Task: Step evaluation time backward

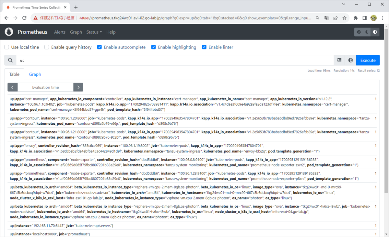Action: [12, 87]
